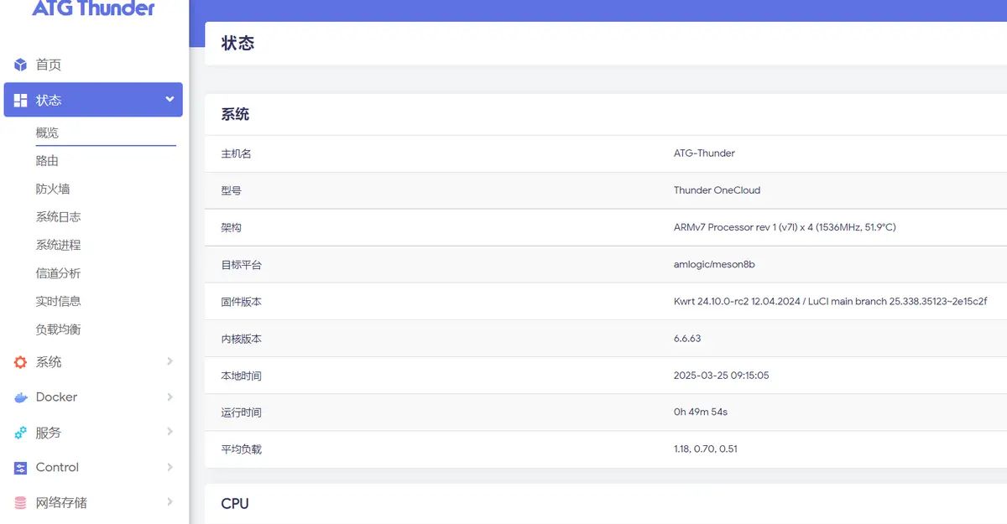Expand the 系统 menu arrow
This screenshot has width=1007, height=524.
[170, 361]
